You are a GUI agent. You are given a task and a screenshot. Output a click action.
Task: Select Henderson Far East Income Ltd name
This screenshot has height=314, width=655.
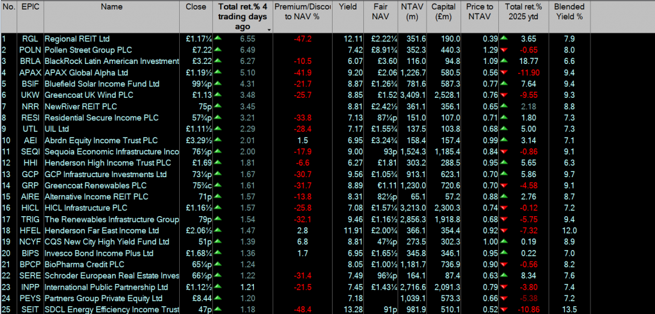tap(102, 230)
